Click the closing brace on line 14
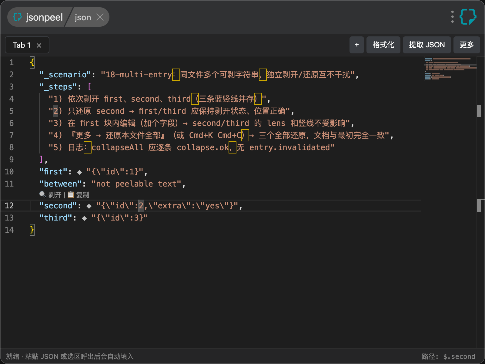Screen dimensions: 485x364 pyautogui.click(x=32, y=230)
